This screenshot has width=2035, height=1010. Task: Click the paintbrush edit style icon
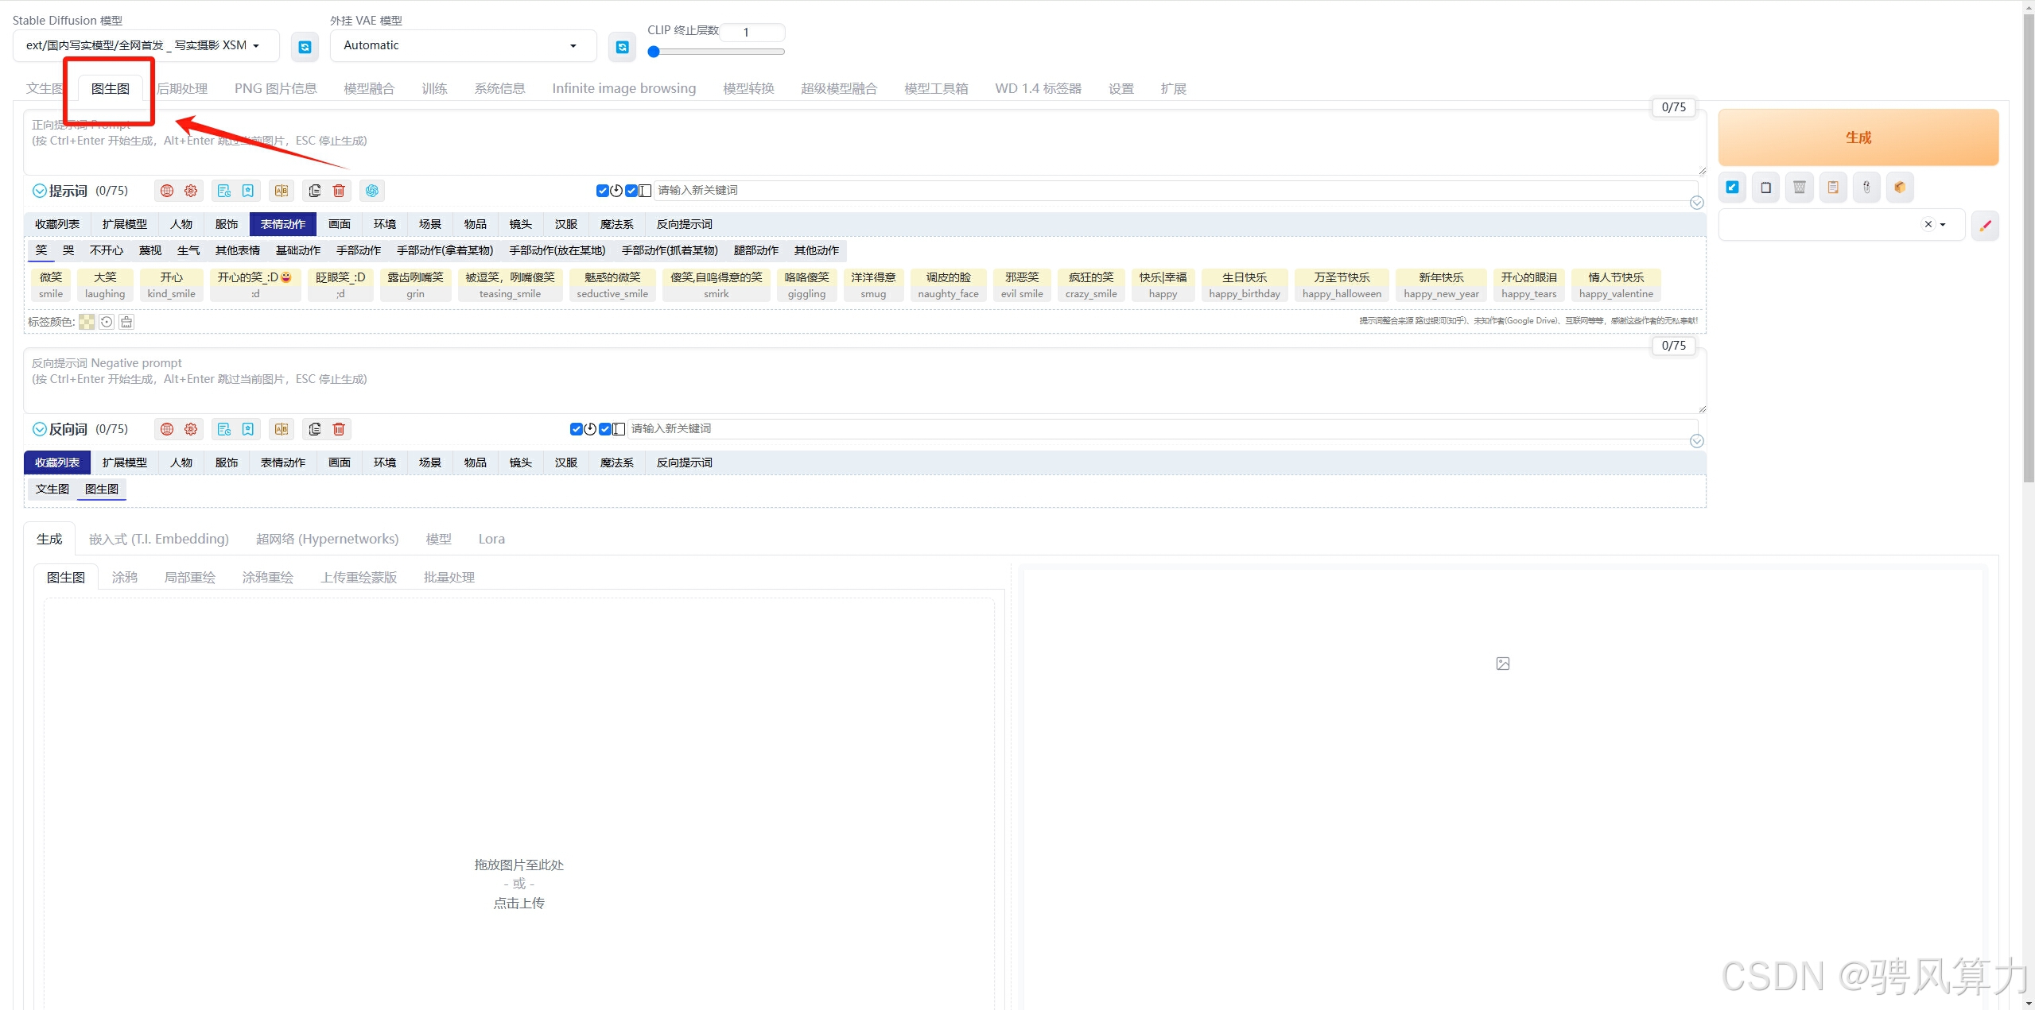(1985, 226)
